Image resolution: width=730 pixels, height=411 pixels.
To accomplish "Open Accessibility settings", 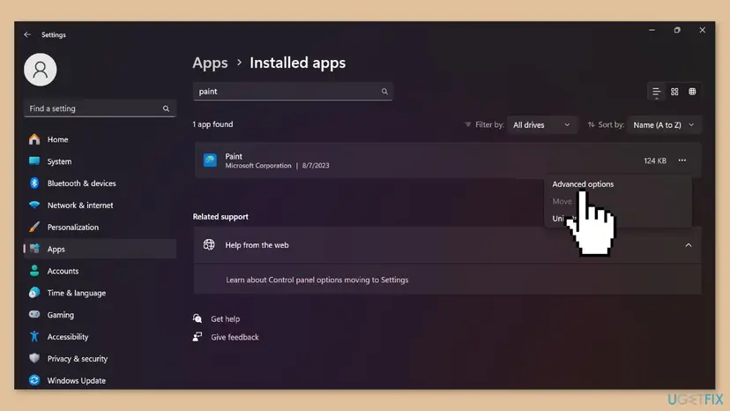I will click(x=100, y=336).
